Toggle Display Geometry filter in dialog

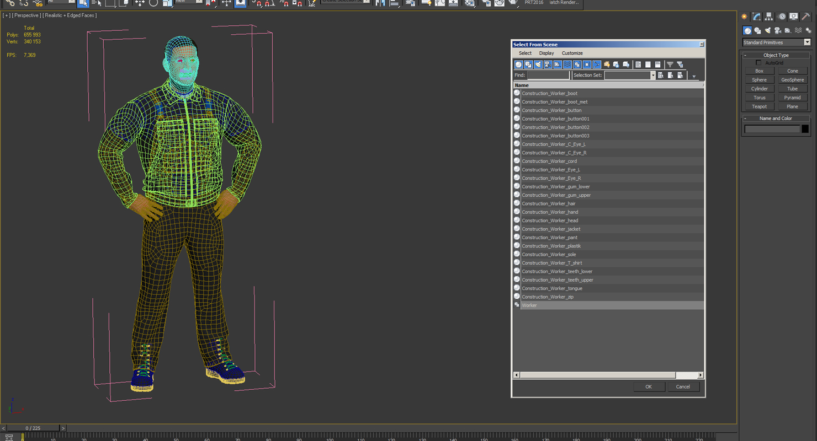pyautogui.click(x=518, y=64)
